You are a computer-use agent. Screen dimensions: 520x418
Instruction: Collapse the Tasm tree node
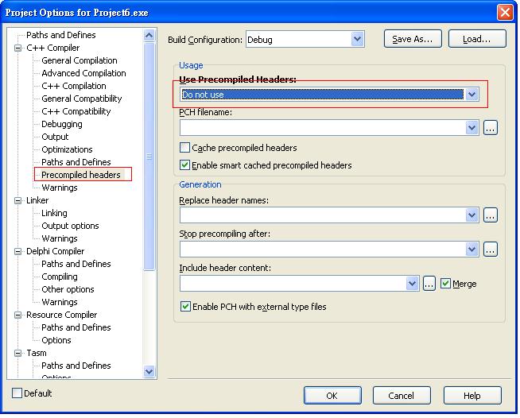click(x=18, y=353)
